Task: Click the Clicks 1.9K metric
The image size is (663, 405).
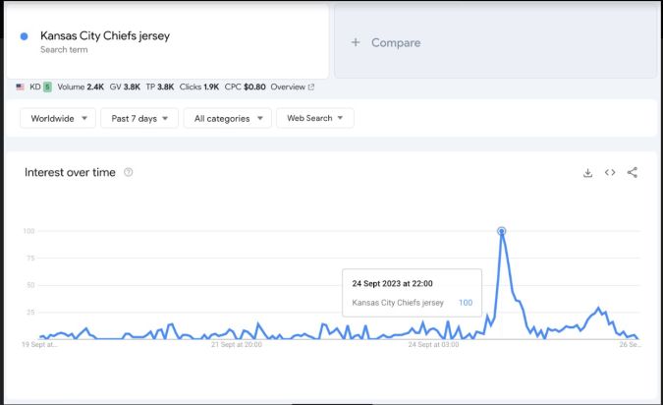Action: click(199, 87)
